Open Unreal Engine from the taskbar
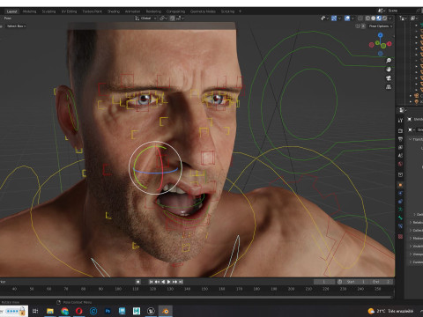 click(151, 311)
